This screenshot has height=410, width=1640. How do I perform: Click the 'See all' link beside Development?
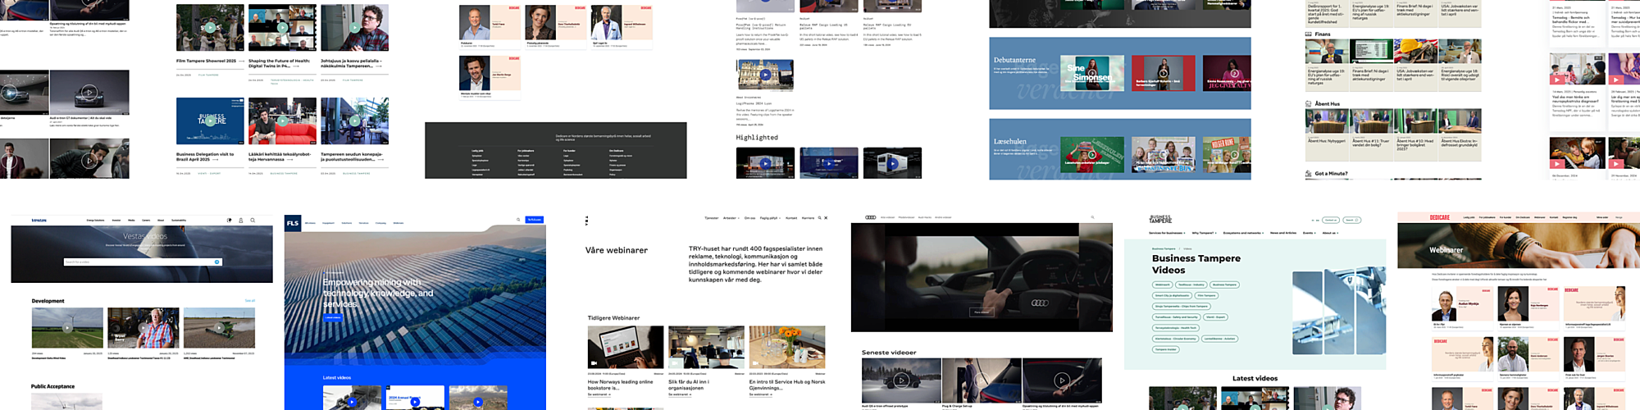pos(250,301)
